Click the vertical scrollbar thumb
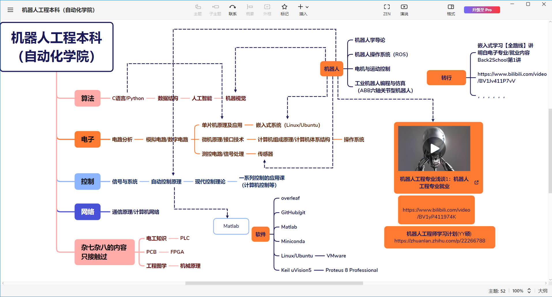552x297 pixels. [x=550, y=151]
